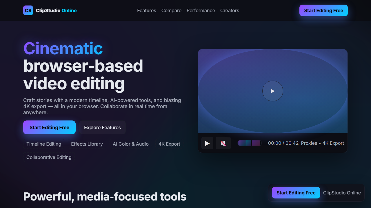Viewport: 371px width, 208px height.
Task: Click the Cinematic headline word
Action: point(63,48)
